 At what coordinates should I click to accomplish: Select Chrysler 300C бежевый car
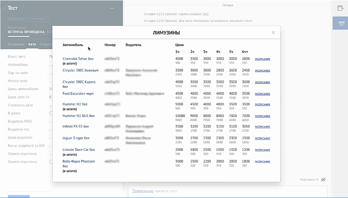(x=81, y=70)
